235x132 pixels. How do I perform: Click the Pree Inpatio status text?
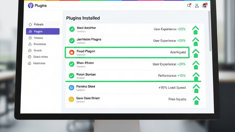tap(177, 99)
